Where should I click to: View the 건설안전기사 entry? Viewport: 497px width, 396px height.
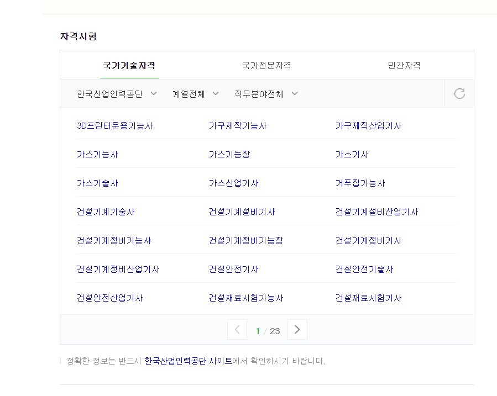(x=234, y=270)
